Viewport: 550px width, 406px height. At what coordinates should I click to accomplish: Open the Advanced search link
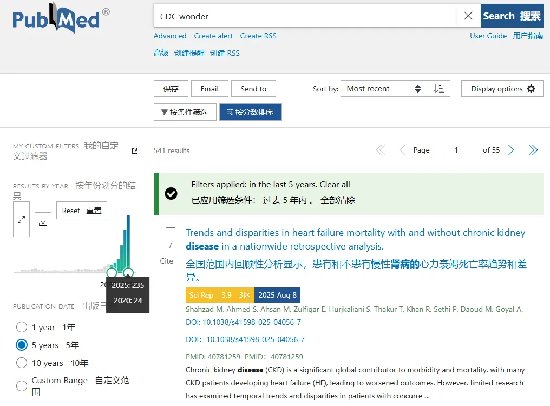pos(170,36)
